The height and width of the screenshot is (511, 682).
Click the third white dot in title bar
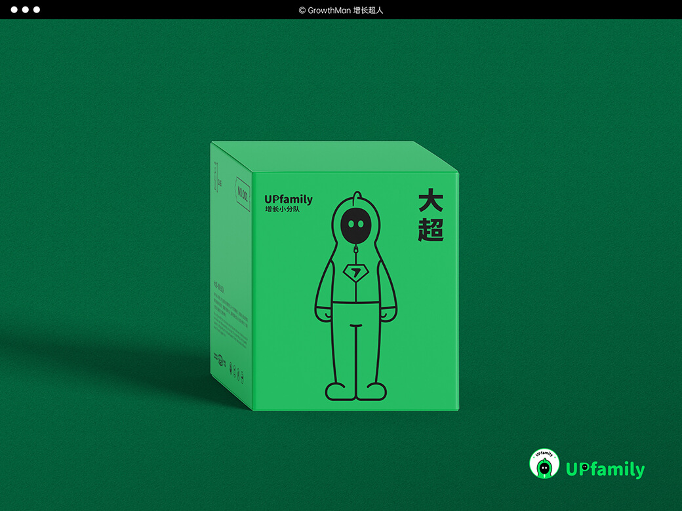37,10
